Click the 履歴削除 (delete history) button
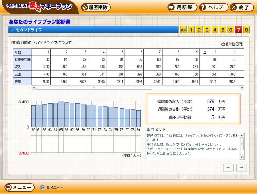257x194 pixels. pyautogui.click(x=96, y=7)
